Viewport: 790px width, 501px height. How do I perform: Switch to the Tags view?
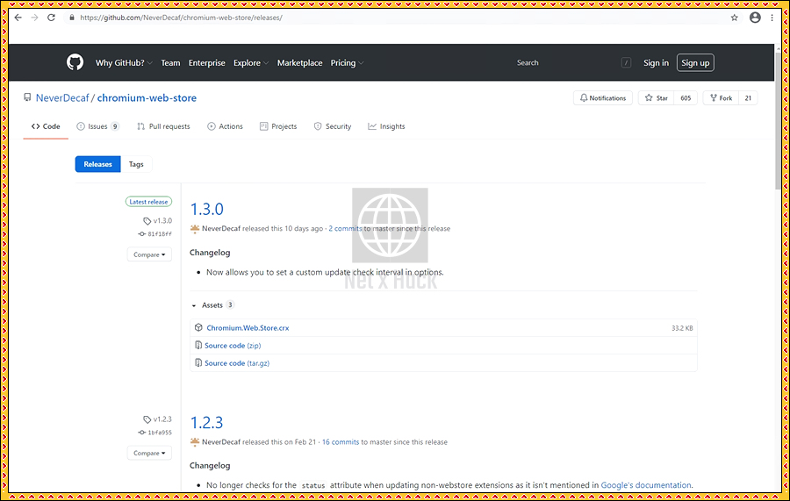point(136,164)
